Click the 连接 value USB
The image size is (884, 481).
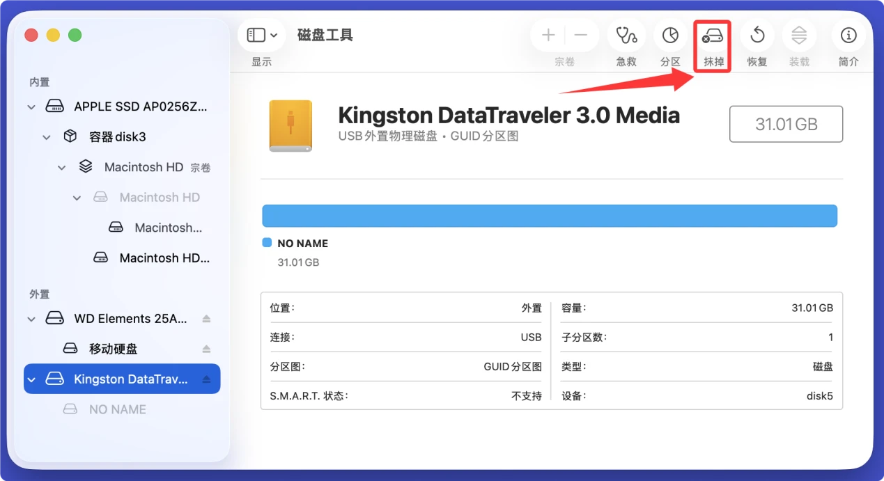click(x=531, y=337)
